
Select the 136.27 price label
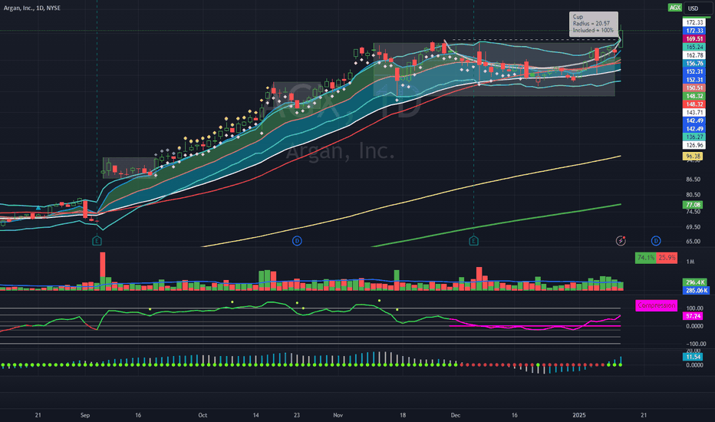click(x=694, y=137)
